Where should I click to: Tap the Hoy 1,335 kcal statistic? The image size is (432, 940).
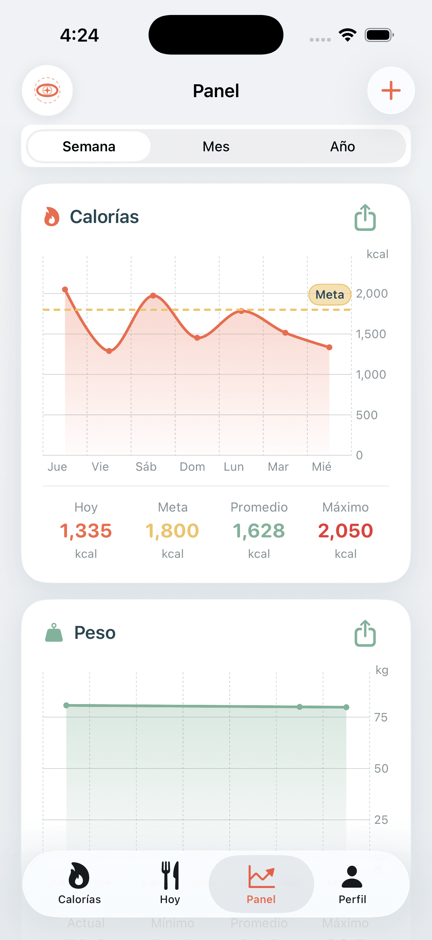click(86, 530)
